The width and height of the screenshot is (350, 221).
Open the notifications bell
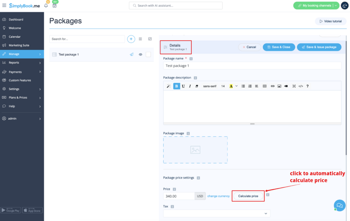pyautogui.click(x=46, y=6)
